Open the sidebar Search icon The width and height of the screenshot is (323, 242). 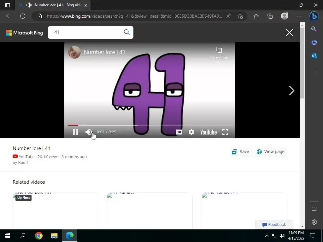coord(314,29)
